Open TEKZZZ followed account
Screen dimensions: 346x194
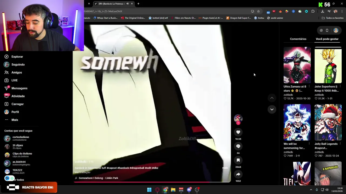[15, 171]
